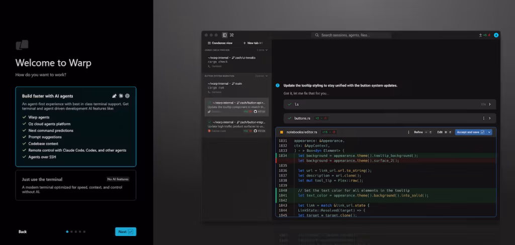Click the blue step-number icon beside "Update the tooltip styling"
The image size is (515, 245).
click(278, 85)
